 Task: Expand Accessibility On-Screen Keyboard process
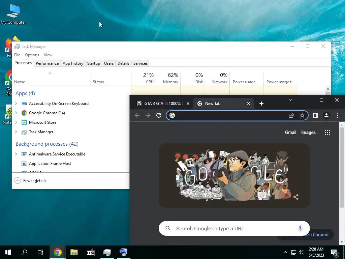(x=16, y=103)
